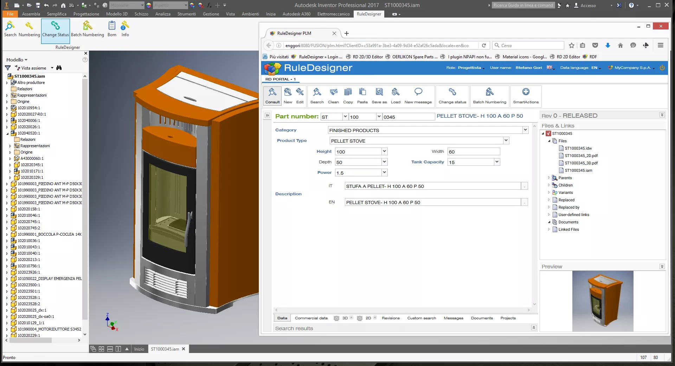The width and height of the screenshot is (675, 366).
Task: Click the PLM form horizontal scrollbar
Action: (402, 310)
